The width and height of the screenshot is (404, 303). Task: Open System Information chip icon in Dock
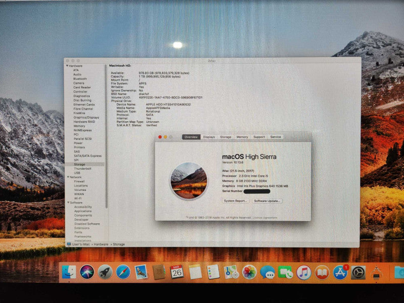click(376, 273)
